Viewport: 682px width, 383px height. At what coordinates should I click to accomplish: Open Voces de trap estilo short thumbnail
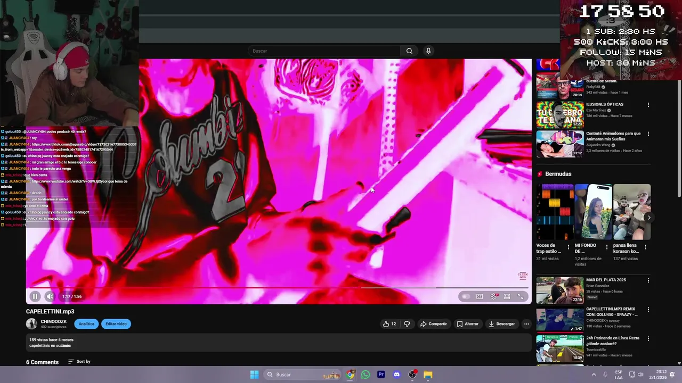[x=555, y=212]
